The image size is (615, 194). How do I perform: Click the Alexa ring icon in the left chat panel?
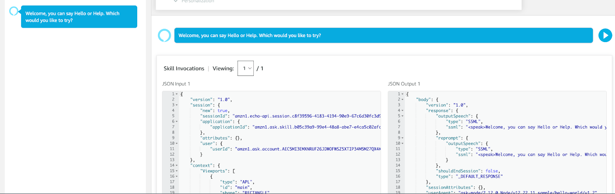(14, 11)
